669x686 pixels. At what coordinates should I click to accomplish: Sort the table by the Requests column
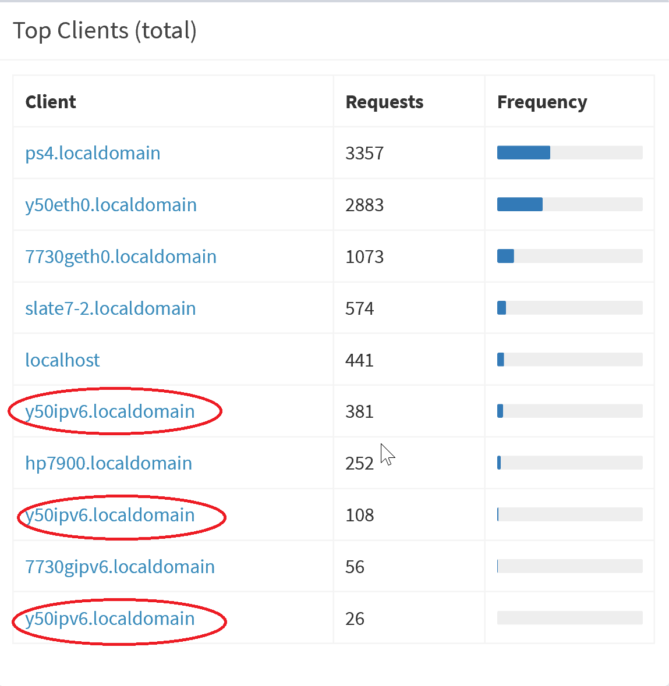click(384, 102)
